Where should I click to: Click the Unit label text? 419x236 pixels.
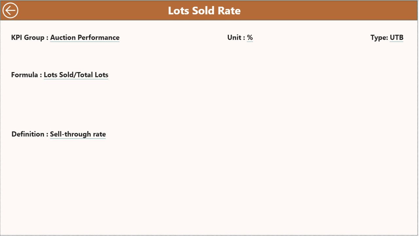pos(235,37)
